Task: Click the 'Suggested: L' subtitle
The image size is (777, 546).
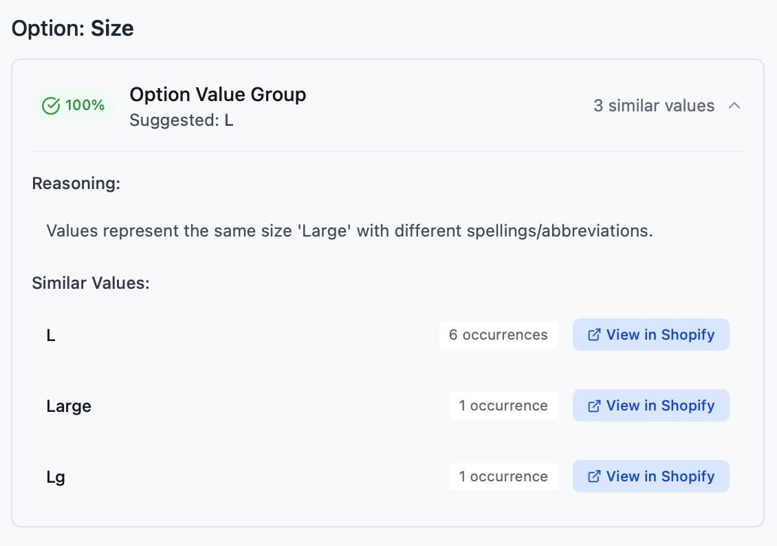Action: click(x=182, y=120)
